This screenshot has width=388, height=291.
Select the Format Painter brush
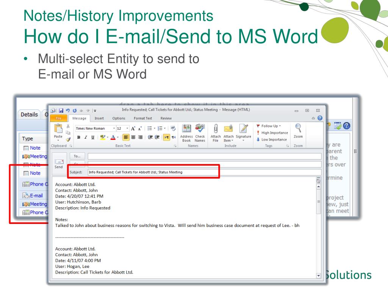tap(68, 139)
